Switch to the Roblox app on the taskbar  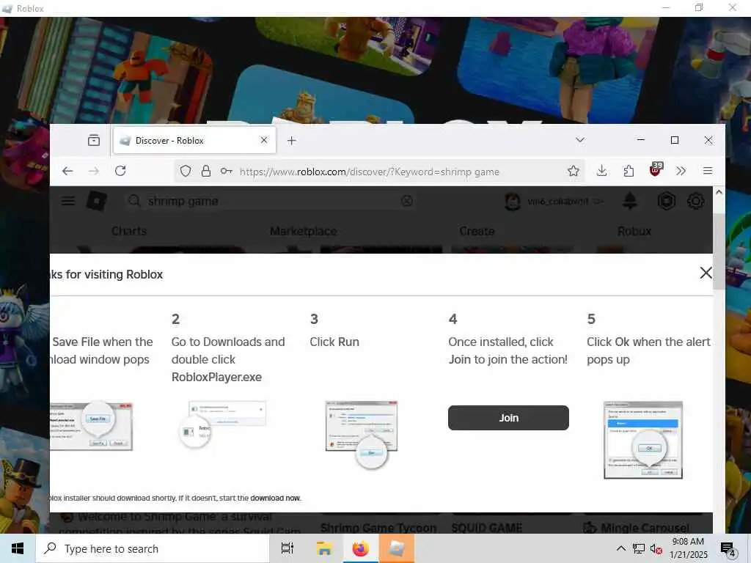pyautogui.click(x=397, y=548)
